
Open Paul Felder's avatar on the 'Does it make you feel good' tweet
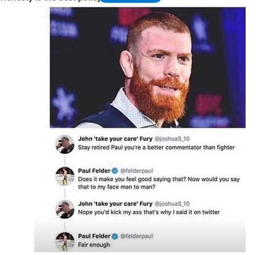point(65,176)
